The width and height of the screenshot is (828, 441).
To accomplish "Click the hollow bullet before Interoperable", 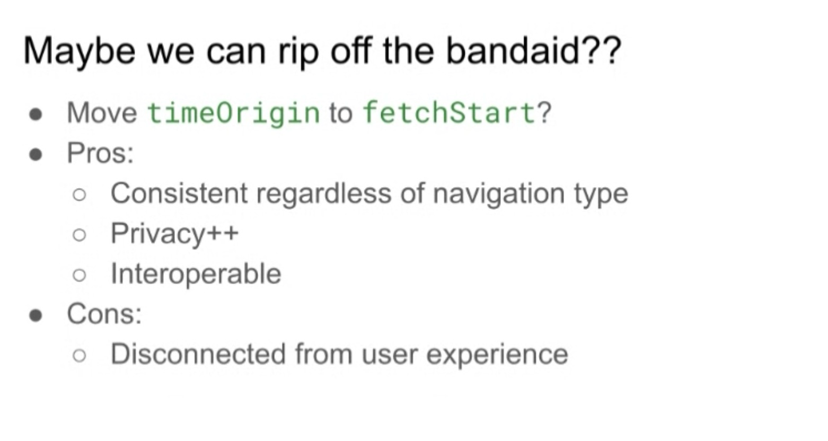I will 79,275.
